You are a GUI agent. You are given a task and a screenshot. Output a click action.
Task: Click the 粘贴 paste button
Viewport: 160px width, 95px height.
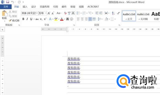click(4, 16)
